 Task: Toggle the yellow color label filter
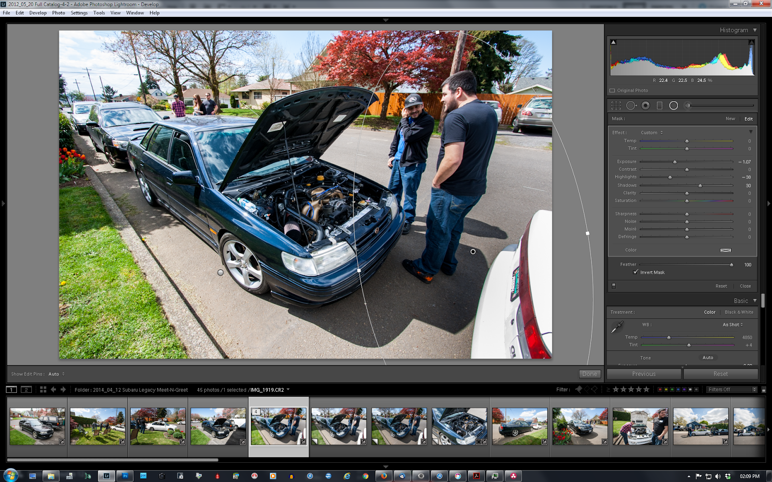(x=666, y=389)
